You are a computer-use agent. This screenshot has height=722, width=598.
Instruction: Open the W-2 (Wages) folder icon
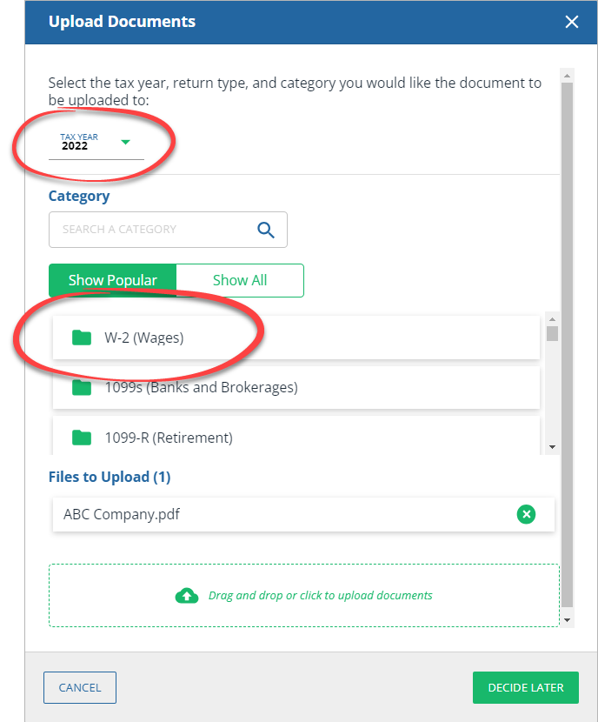(82, 338)
